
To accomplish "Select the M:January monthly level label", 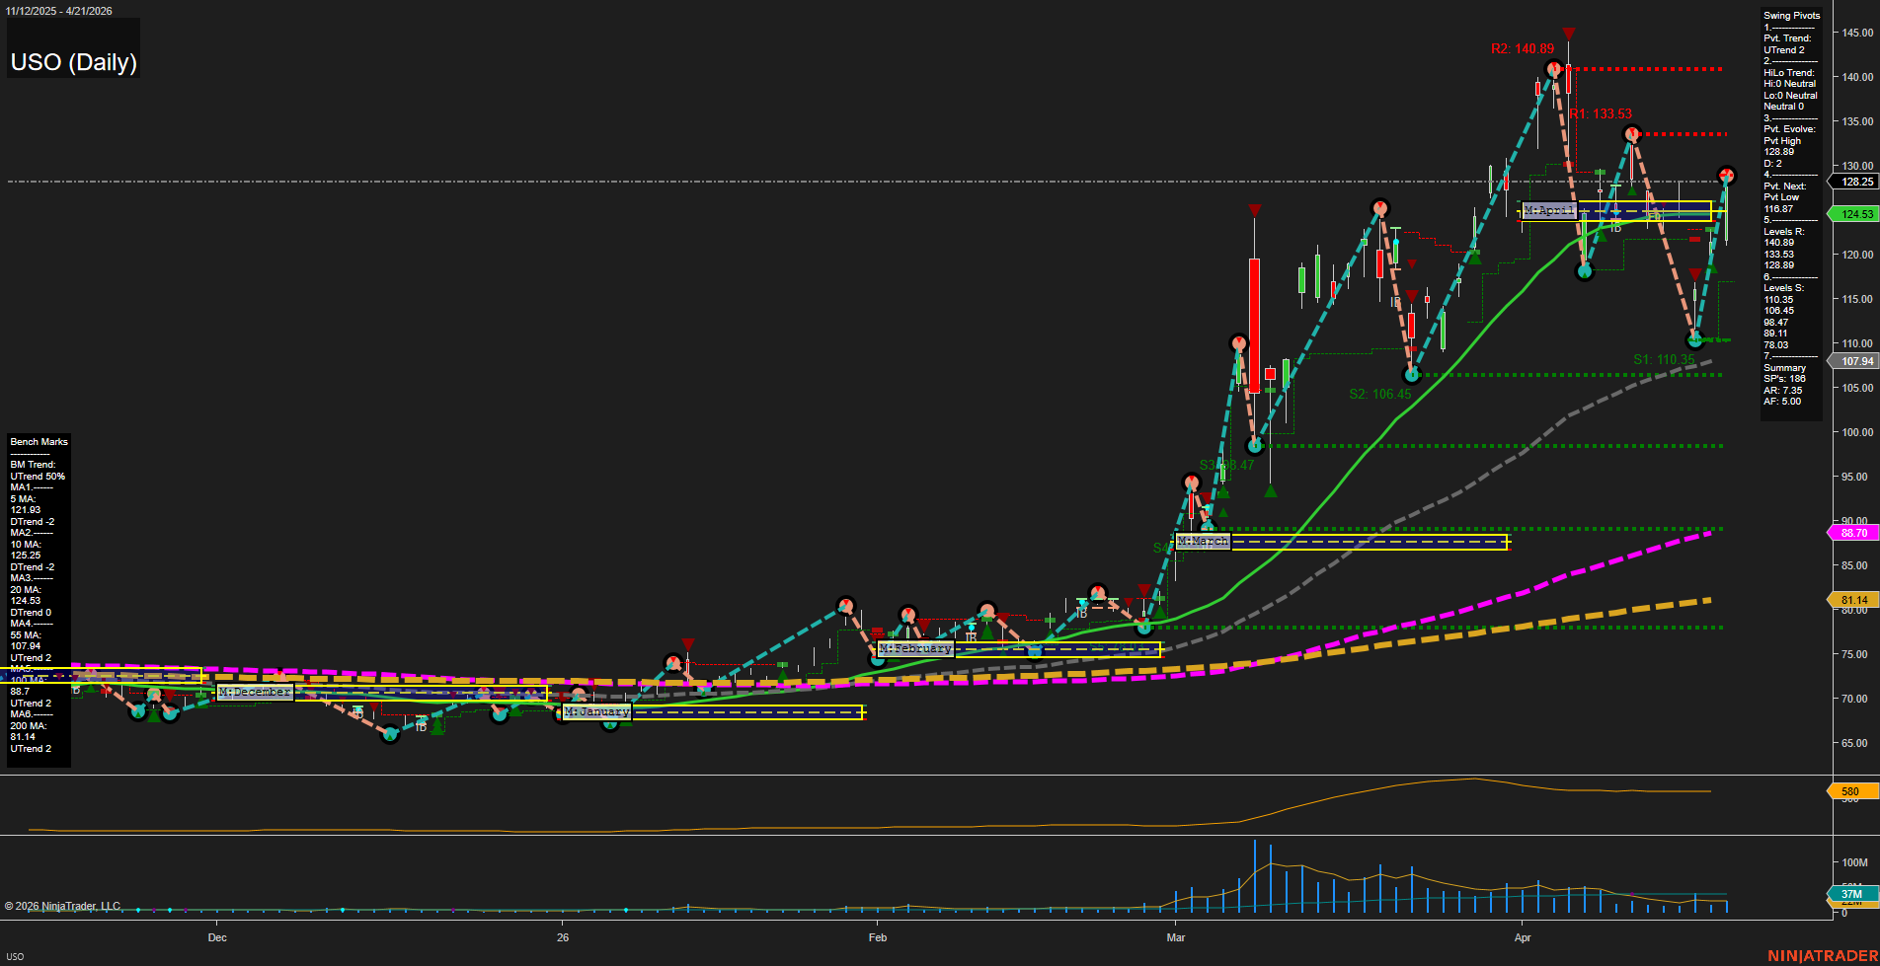I will click(x=596, y=712).
